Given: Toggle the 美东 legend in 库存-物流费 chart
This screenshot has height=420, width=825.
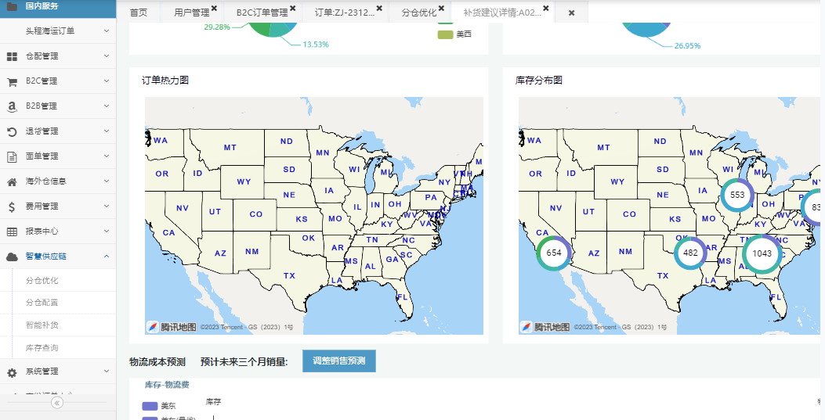Looking at the screenshot, I should pyautogui.click(x=150, y=406).
